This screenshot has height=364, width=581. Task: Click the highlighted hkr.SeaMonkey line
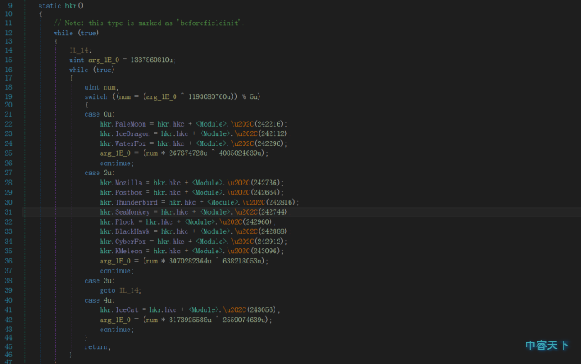pyautogui.click(x=196, y=212)
